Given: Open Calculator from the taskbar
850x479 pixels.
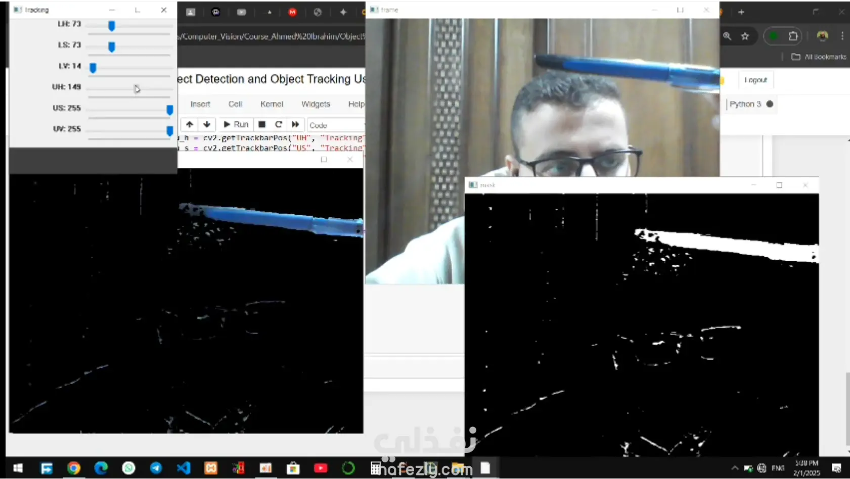Looking at the screenshot, I should point(376,468).
